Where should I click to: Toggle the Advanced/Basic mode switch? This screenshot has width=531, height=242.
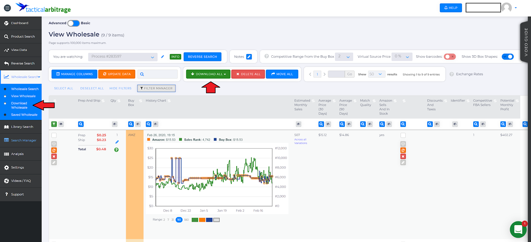pos(74,23)
